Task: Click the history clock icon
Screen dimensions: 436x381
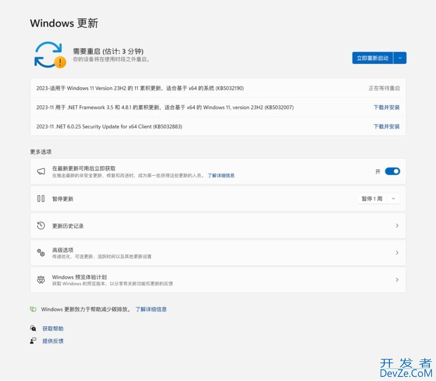Action: pyautogui.click(x=41, y=226)
